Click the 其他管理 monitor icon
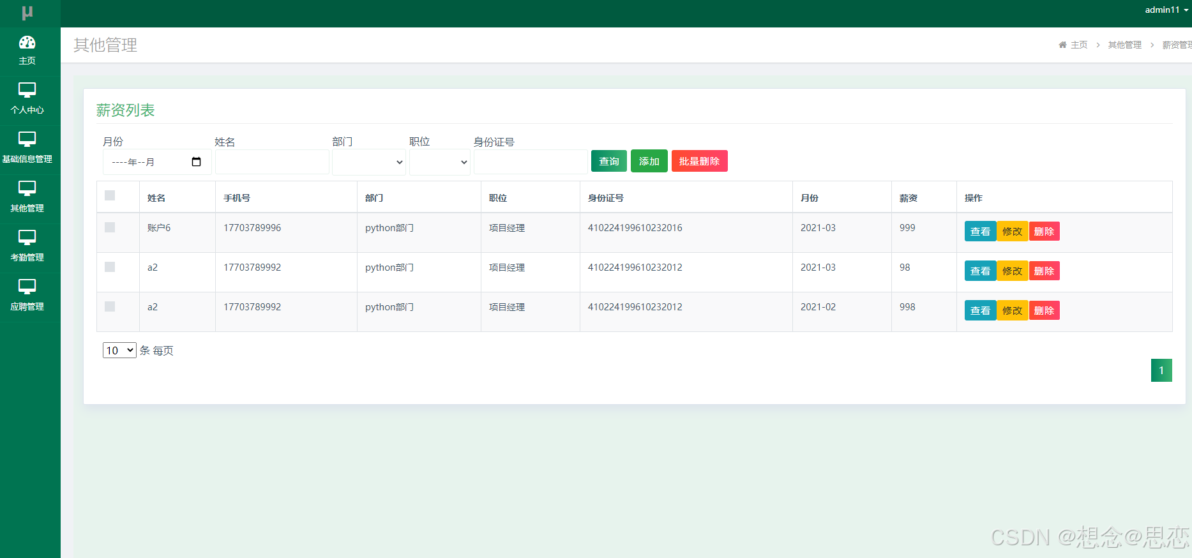The height and width of the screenshot is (558, 1192). 27,188
